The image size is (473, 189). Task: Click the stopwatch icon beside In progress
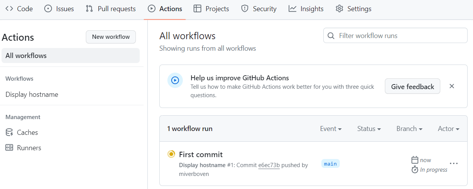coord(415,169)
